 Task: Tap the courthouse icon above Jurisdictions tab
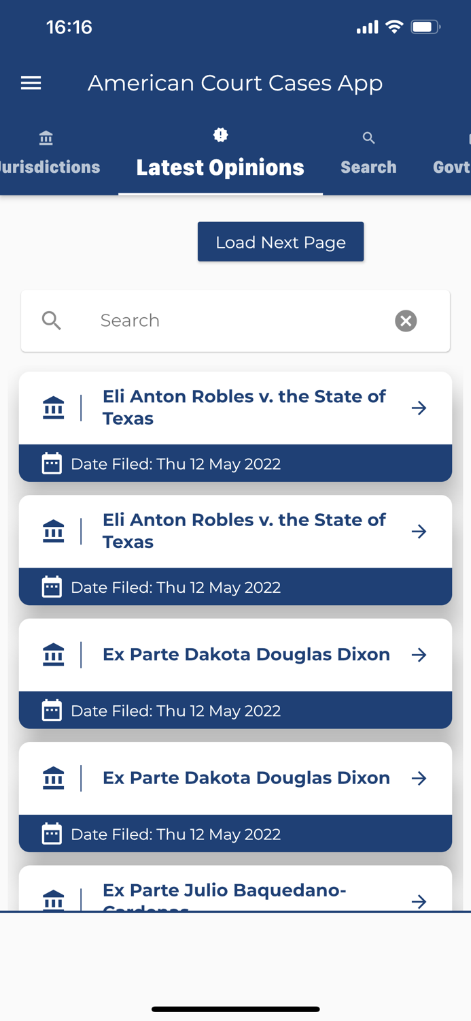[46, 137]
